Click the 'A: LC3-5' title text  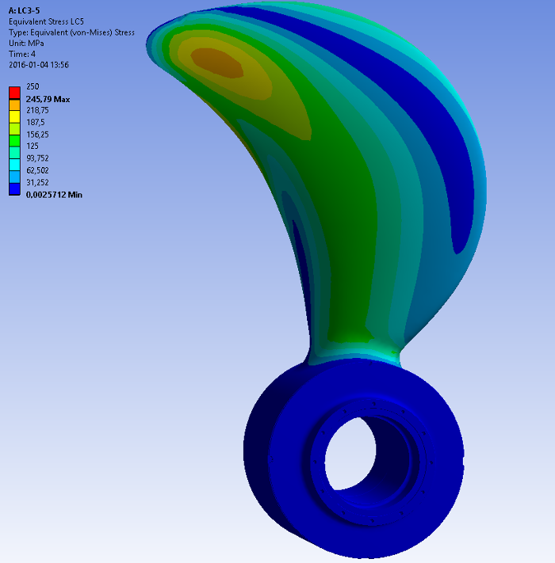coord(24,10)
